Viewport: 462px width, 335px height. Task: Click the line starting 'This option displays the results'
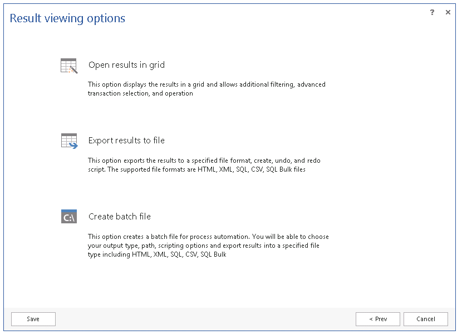[207, 85]
